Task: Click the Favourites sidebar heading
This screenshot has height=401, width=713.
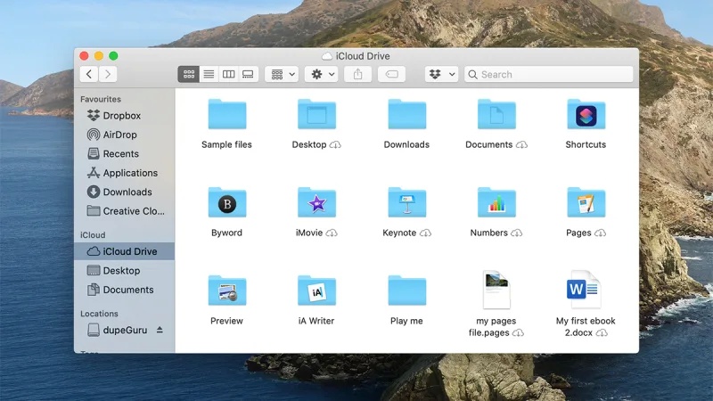Action: tap(101, 99)
